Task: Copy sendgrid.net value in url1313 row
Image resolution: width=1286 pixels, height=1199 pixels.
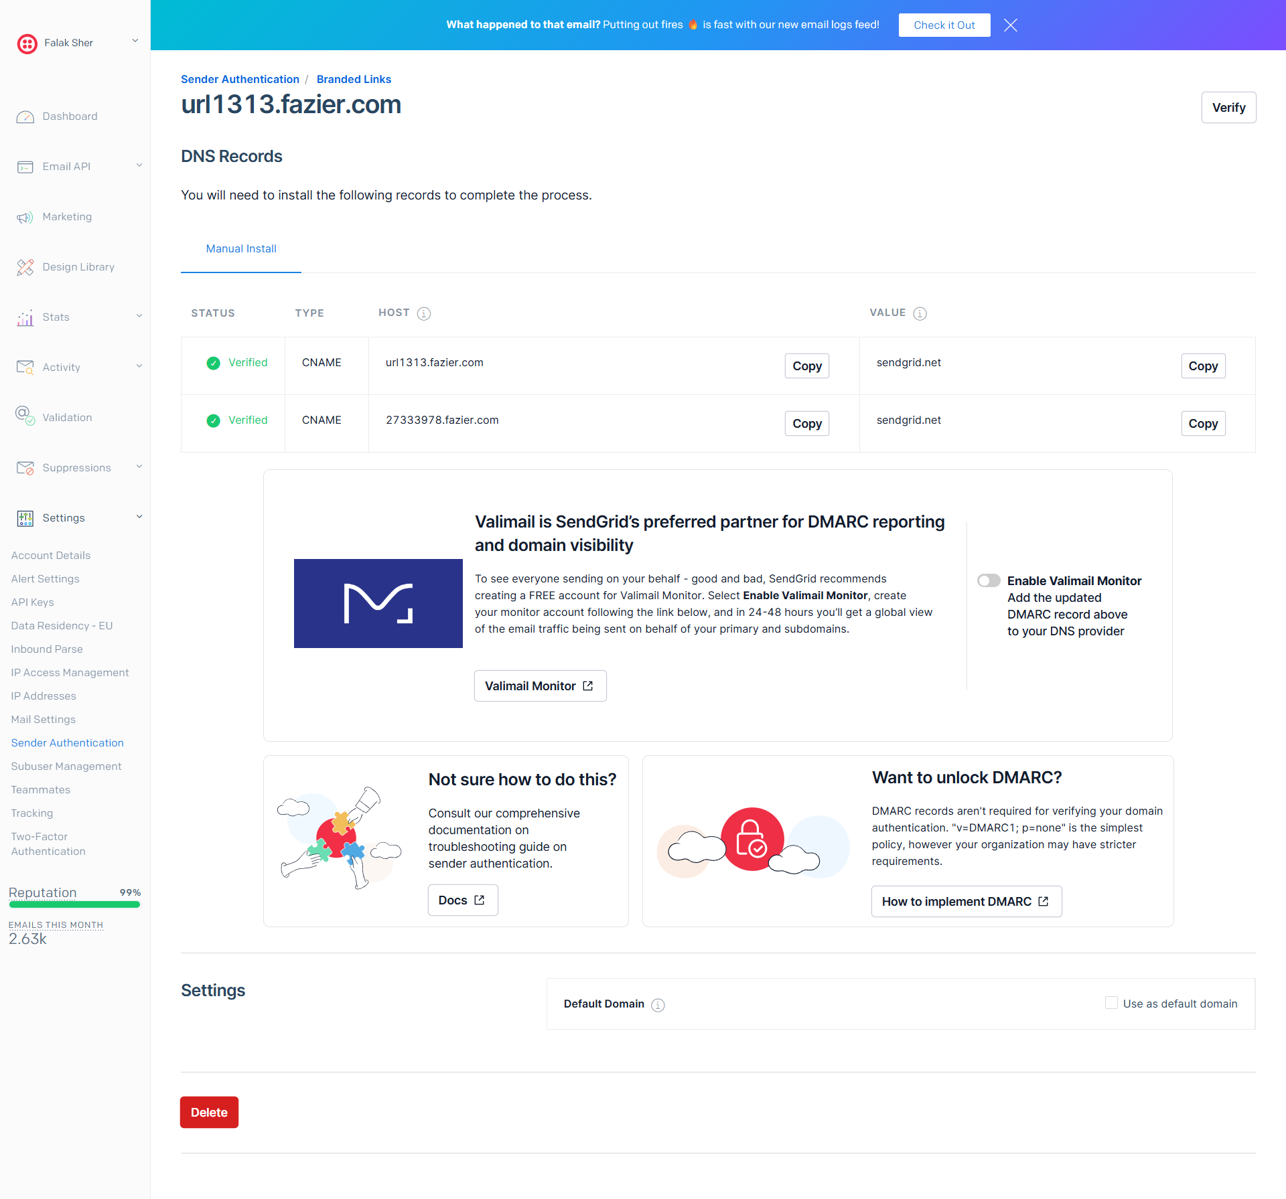Action: (x=1203, y=366)
